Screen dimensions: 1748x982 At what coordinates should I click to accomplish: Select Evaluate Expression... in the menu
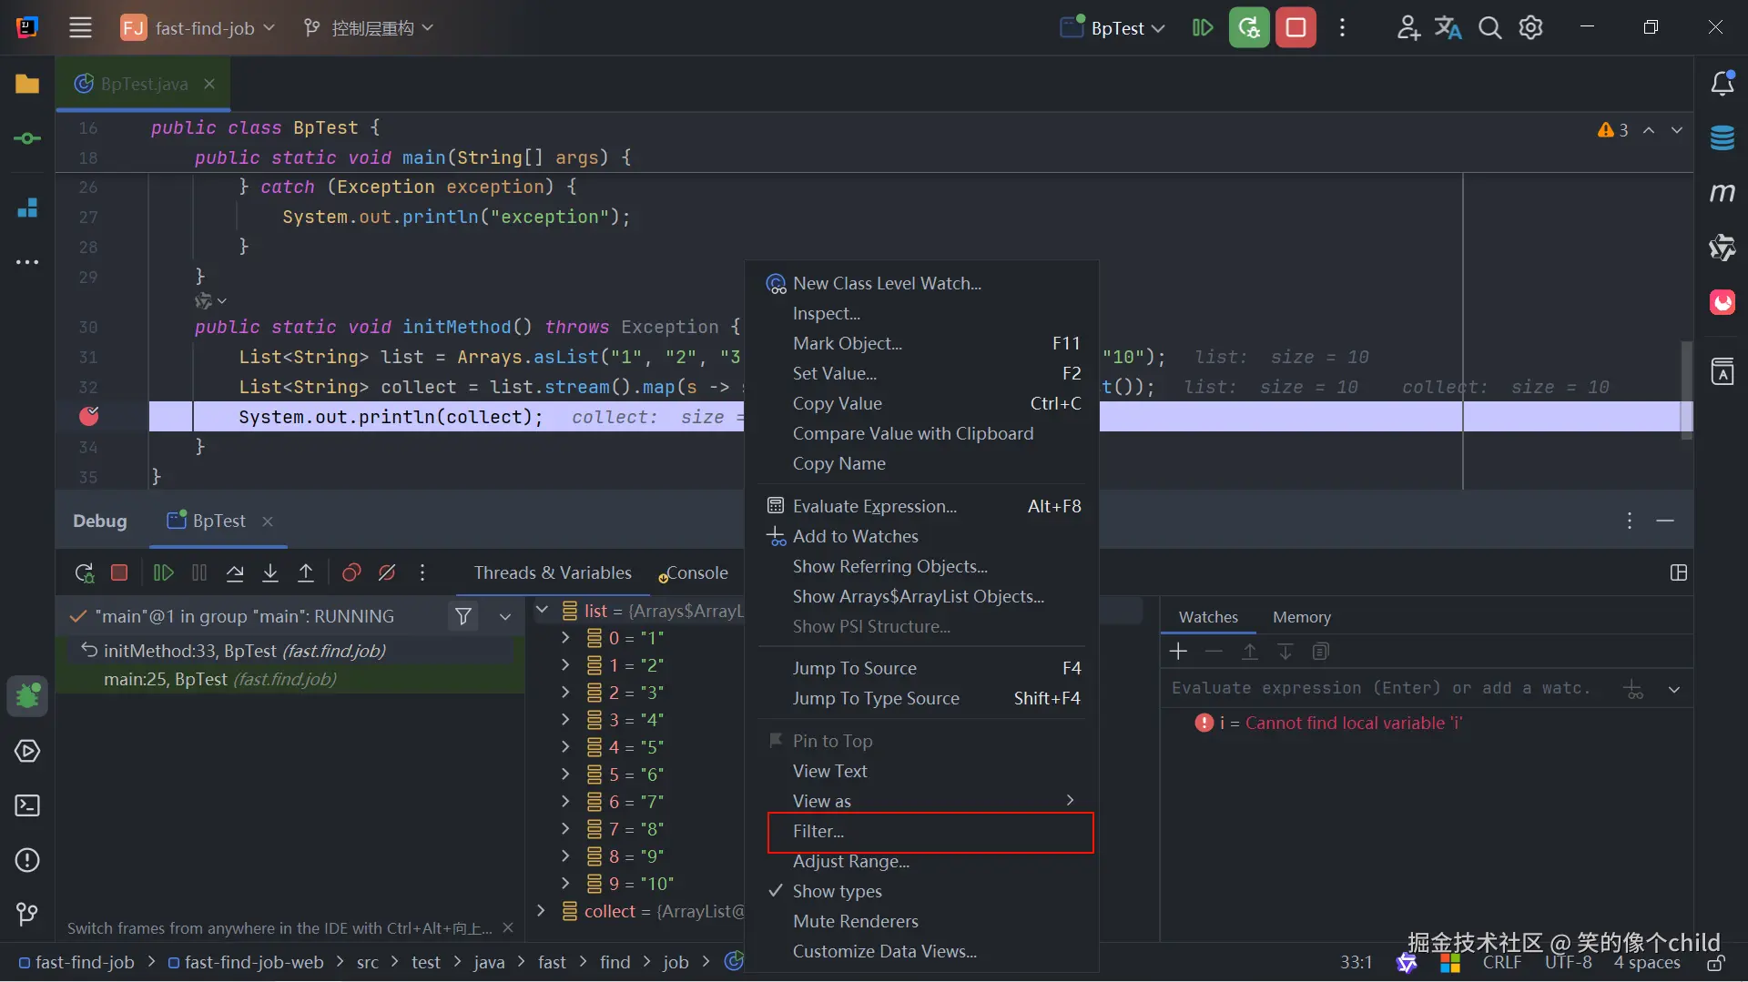pyautogui.click(x=874, y=506)
